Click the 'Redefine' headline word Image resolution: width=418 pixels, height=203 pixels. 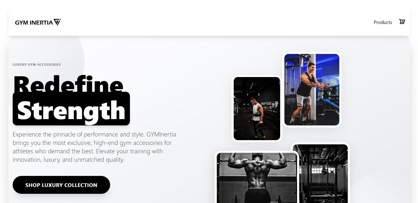coord(68,84)
